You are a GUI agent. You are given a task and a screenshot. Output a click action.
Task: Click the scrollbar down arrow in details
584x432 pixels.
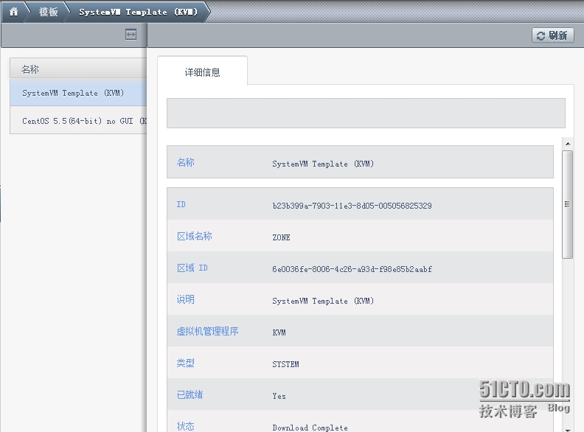[x=568, y=429]
